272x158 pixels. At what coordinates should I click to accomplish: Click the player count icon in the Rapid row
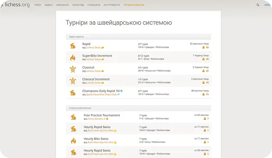coord(204,47)
